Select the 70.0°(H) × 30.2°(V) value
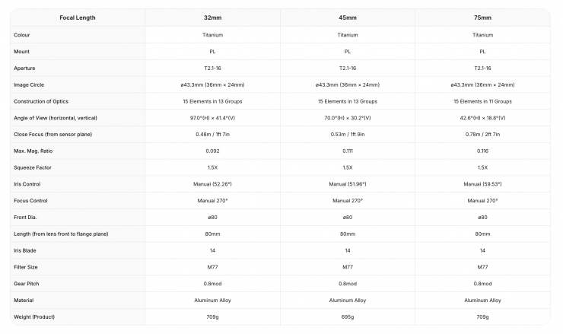 (347, 118)
